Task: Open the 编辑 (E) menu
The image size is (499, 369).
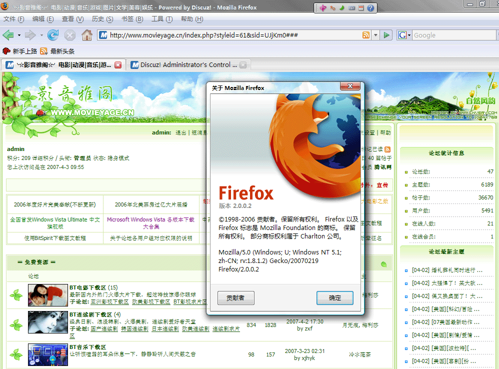Action: tap(43, 19)
